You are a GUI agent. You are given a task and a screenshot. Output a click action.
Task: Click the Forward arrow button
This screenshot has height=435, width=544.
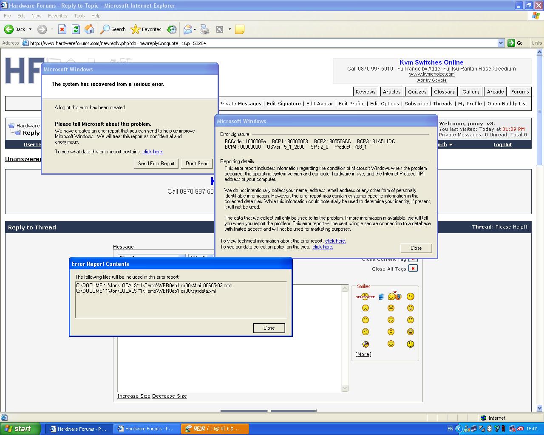tap(42, 29)
